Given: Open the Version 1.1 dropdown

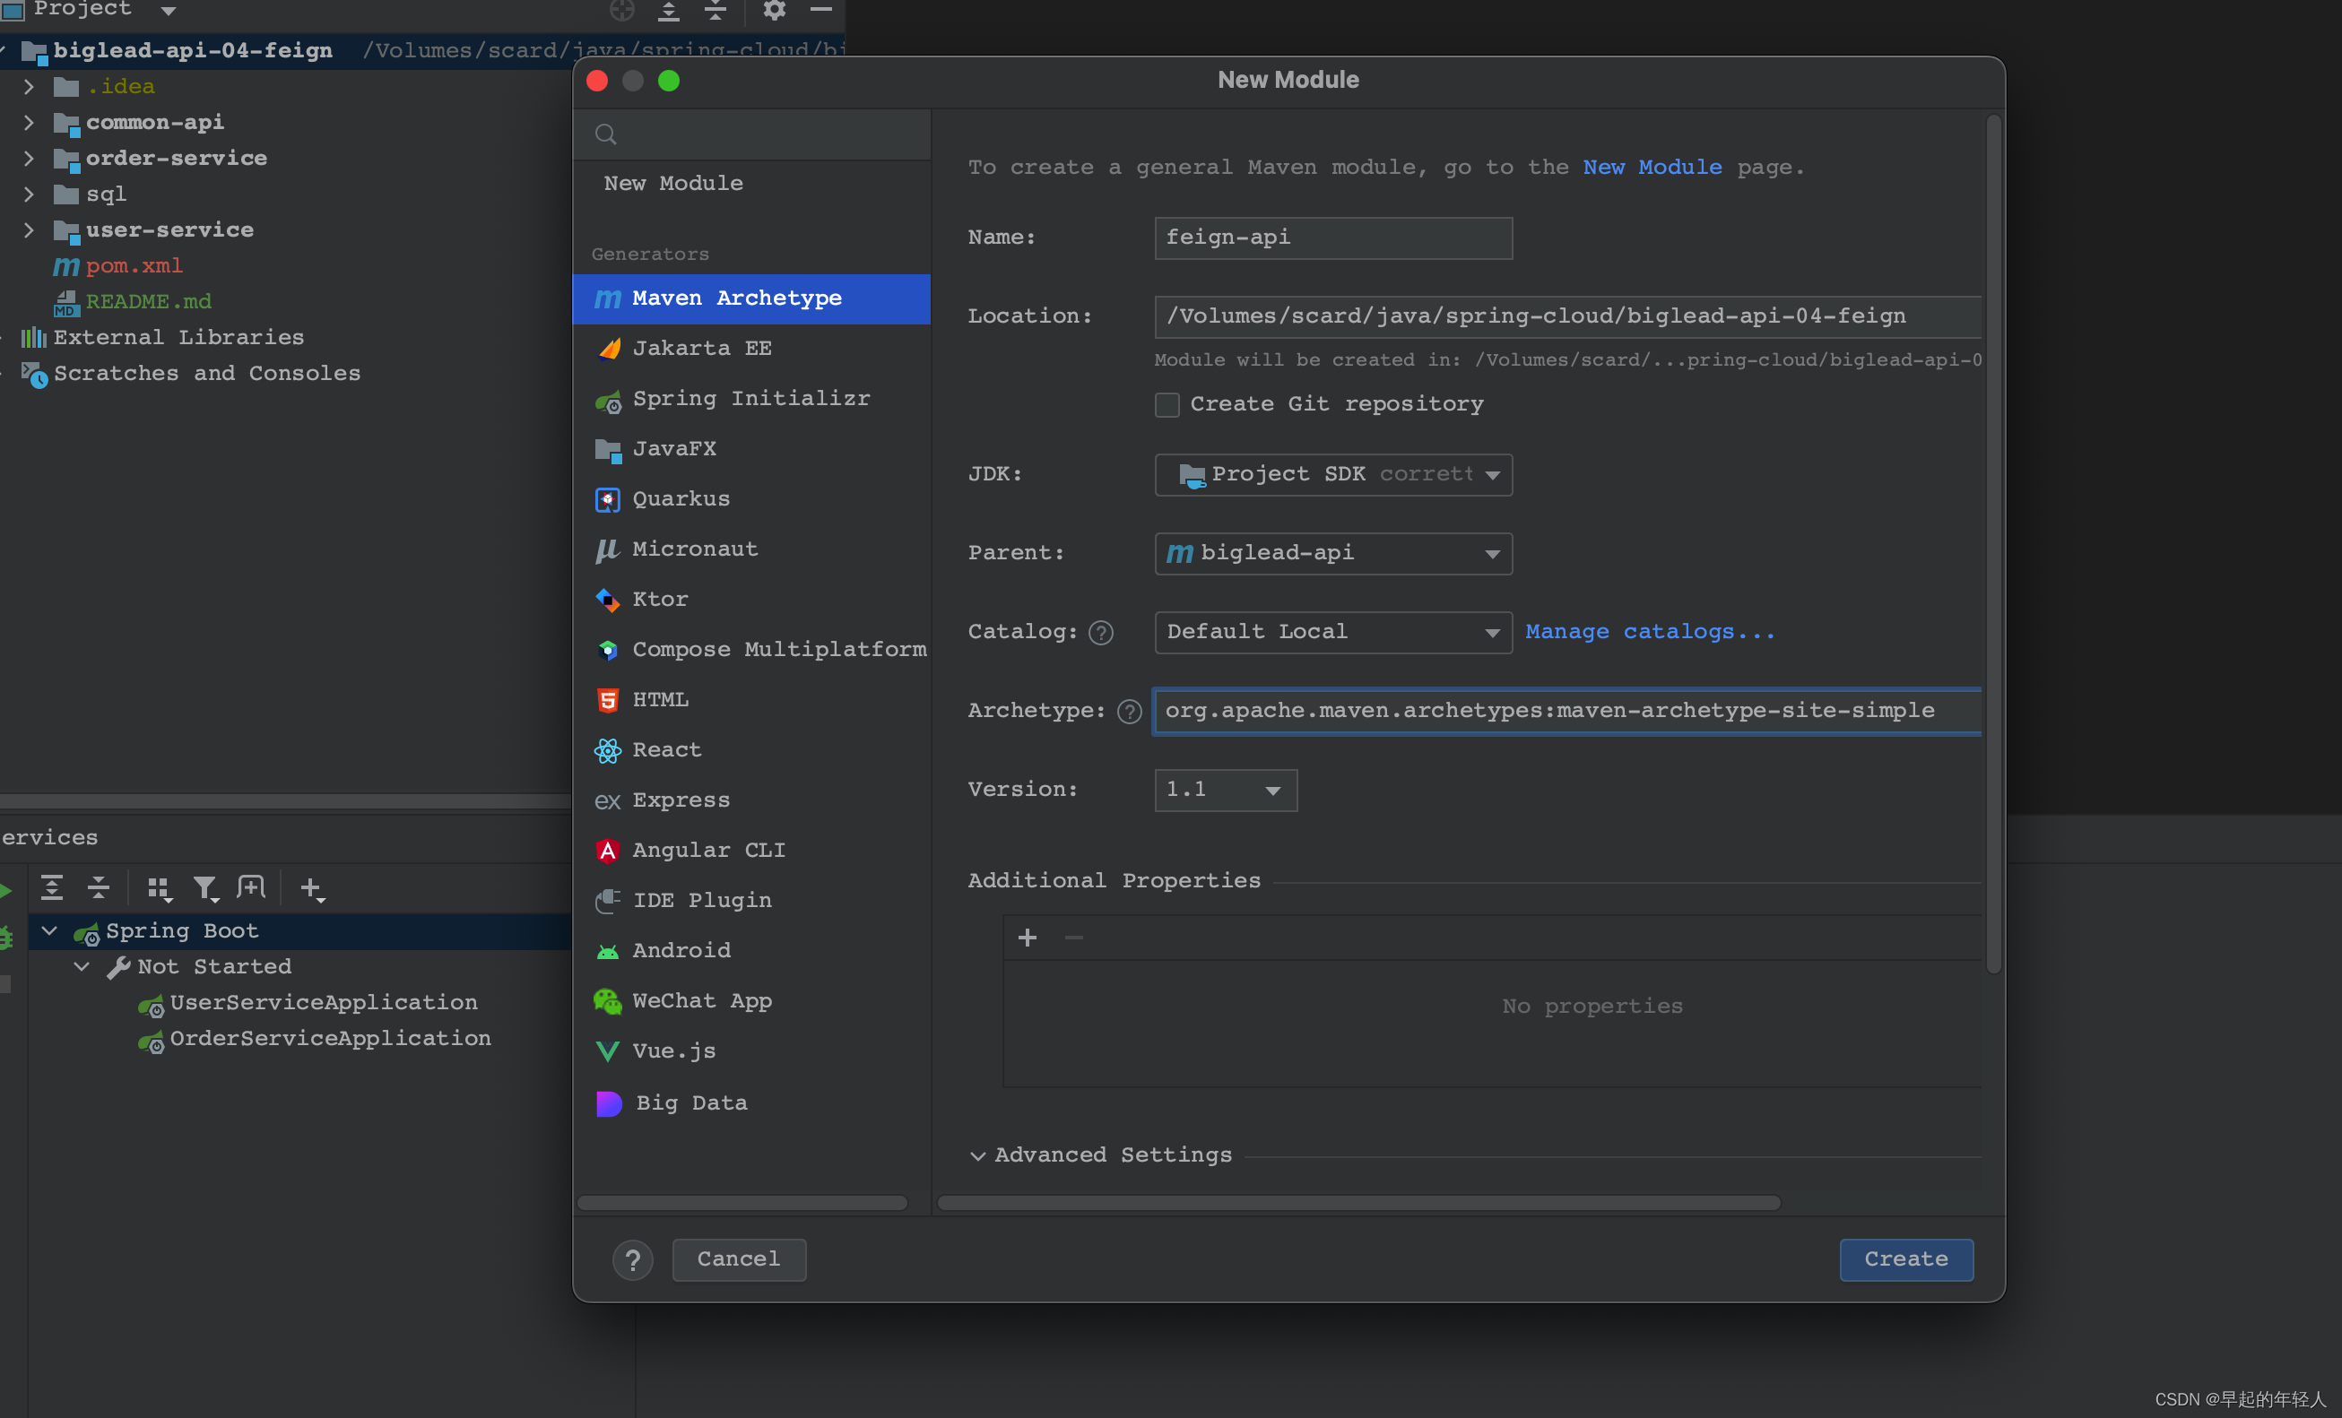Looking at the screenshot, I should point(1225,790).
